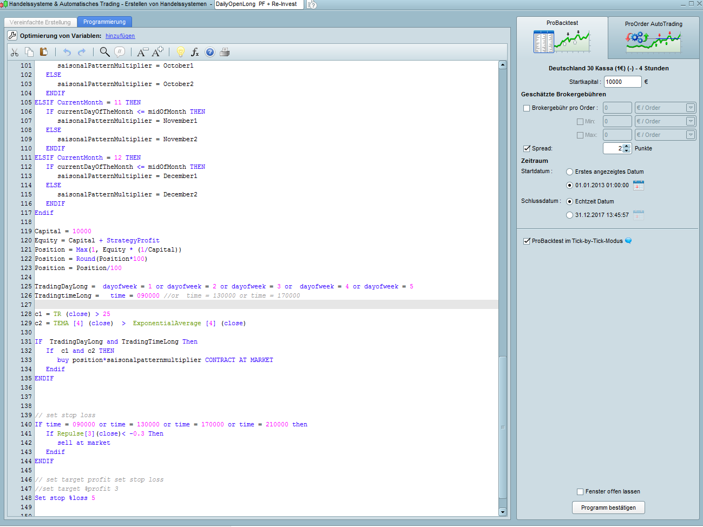Increase editor font size
703x527 pixels.
[157, 52]
